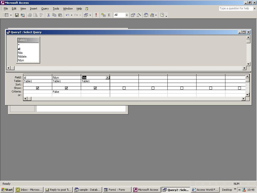Toggle the Totals sigma icon
The height and width of the screenshot is (193, 257).
click(x=109, y=15)
